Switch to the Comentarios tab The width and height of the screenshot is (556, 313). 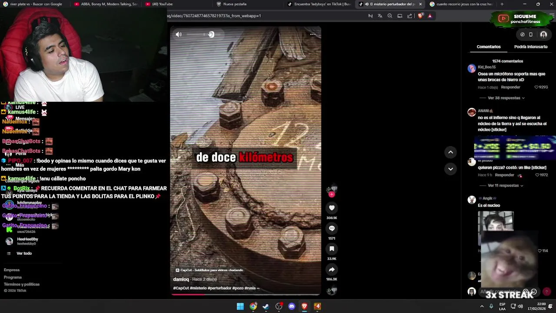489,47
